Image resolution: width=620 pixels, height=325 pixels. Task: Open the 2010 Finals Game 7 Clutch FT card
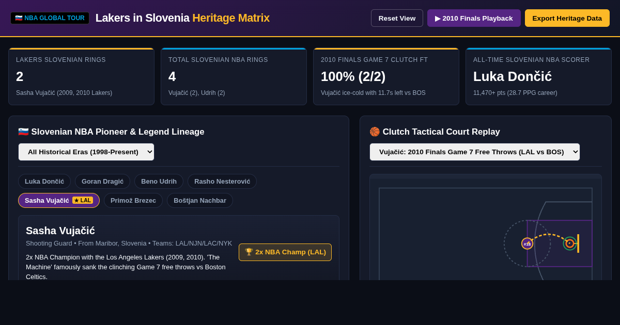tap(386, 77)
